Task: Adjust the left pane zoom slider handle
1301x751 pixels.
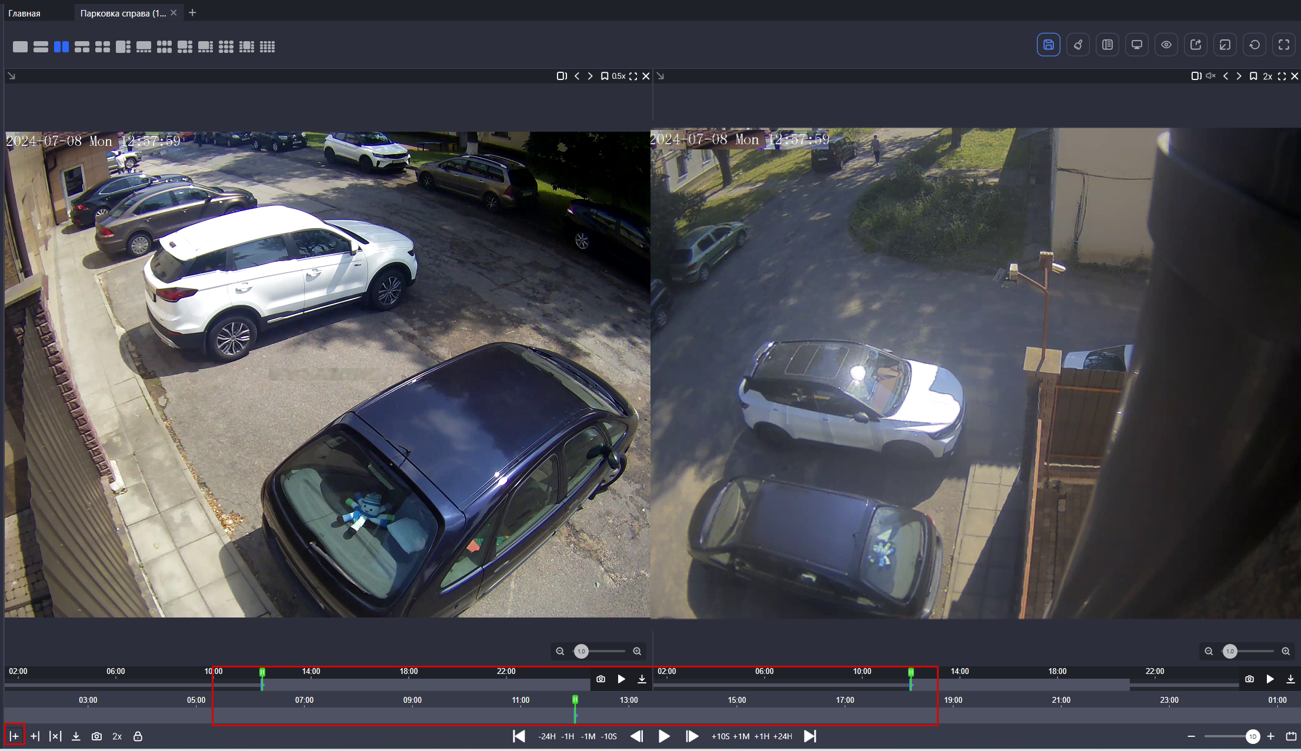Action: (x=581, y=651)
